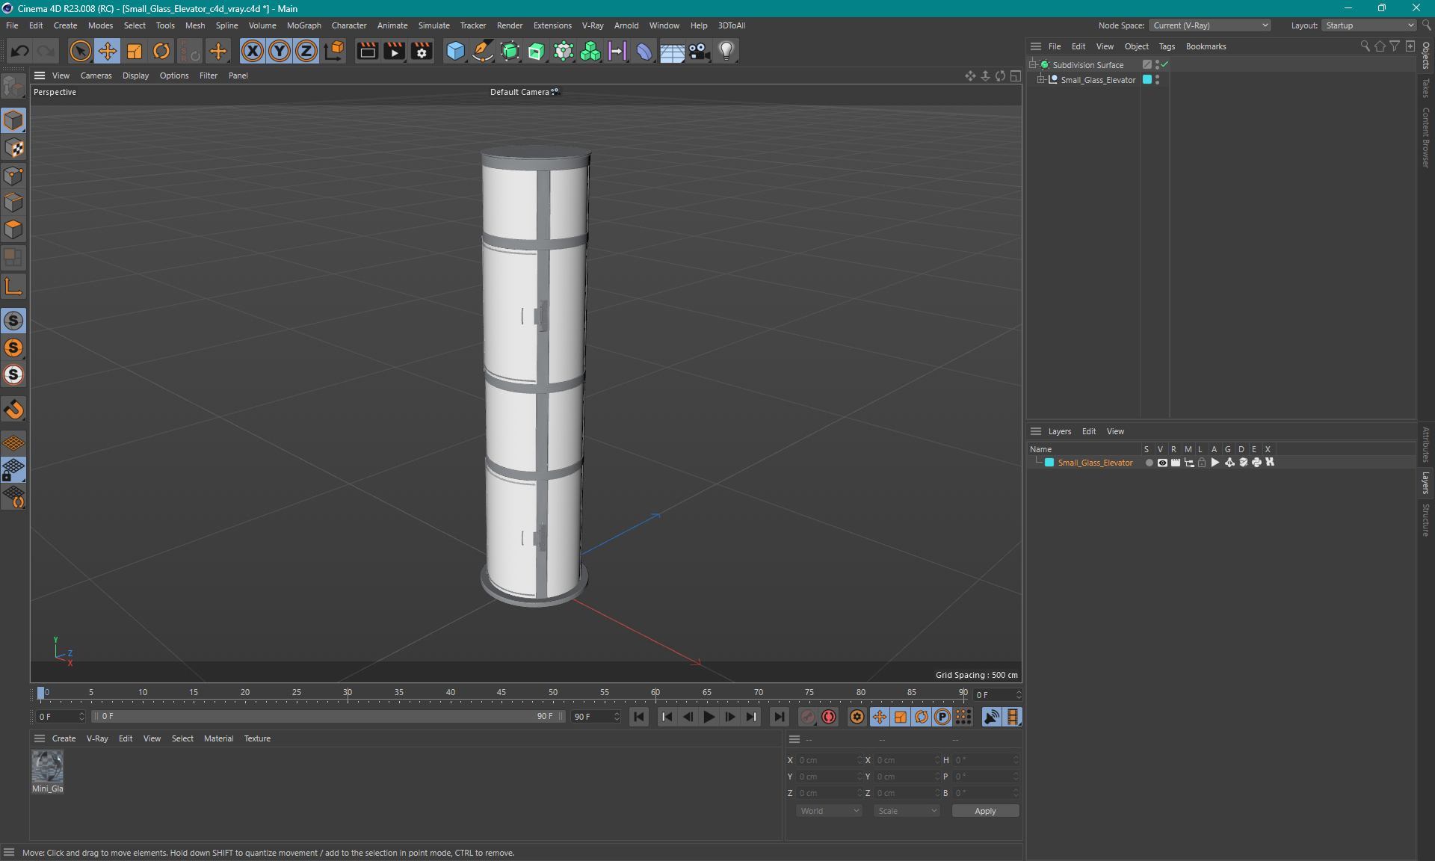Add a Floor environment object icon
Image resolution: width=1435 pixels, height=861 pixels.
click(672, 51)
